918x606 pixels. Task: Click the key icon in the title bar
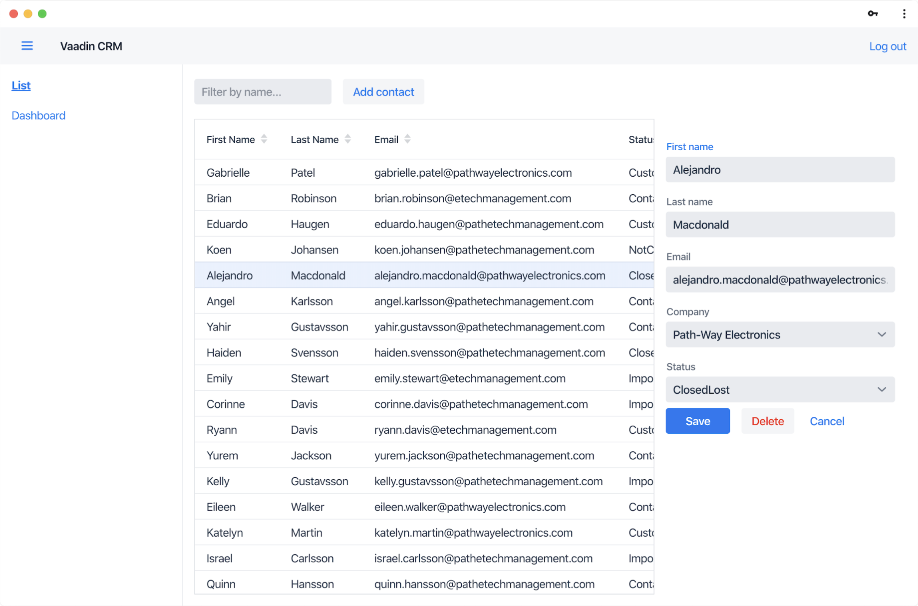tap(873, 13)
